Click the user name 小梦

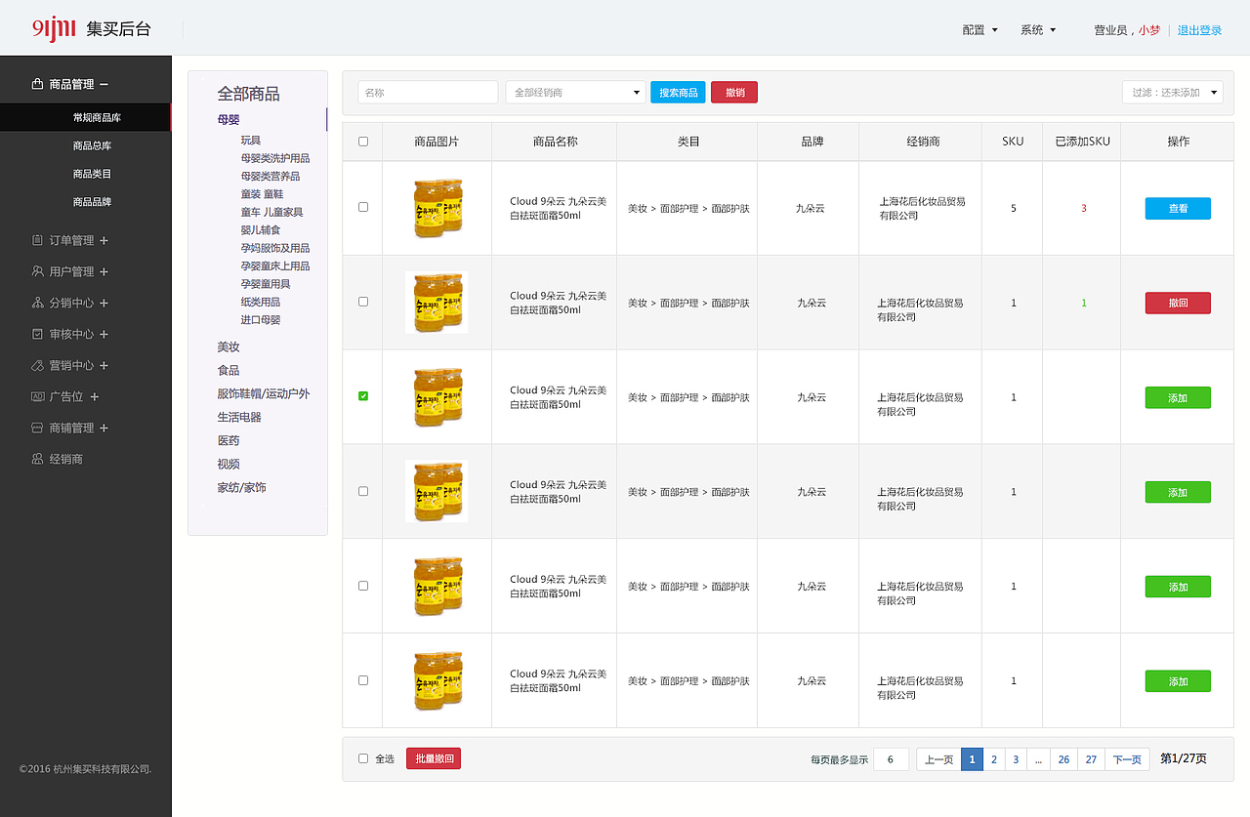coord(1149,30)
